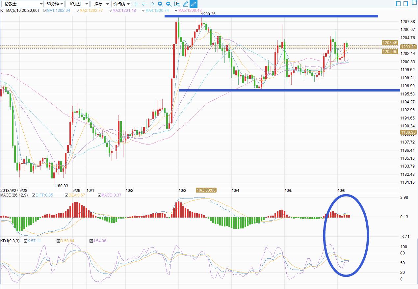Open the 价格线 price line menu

click(x=121, y=4)
